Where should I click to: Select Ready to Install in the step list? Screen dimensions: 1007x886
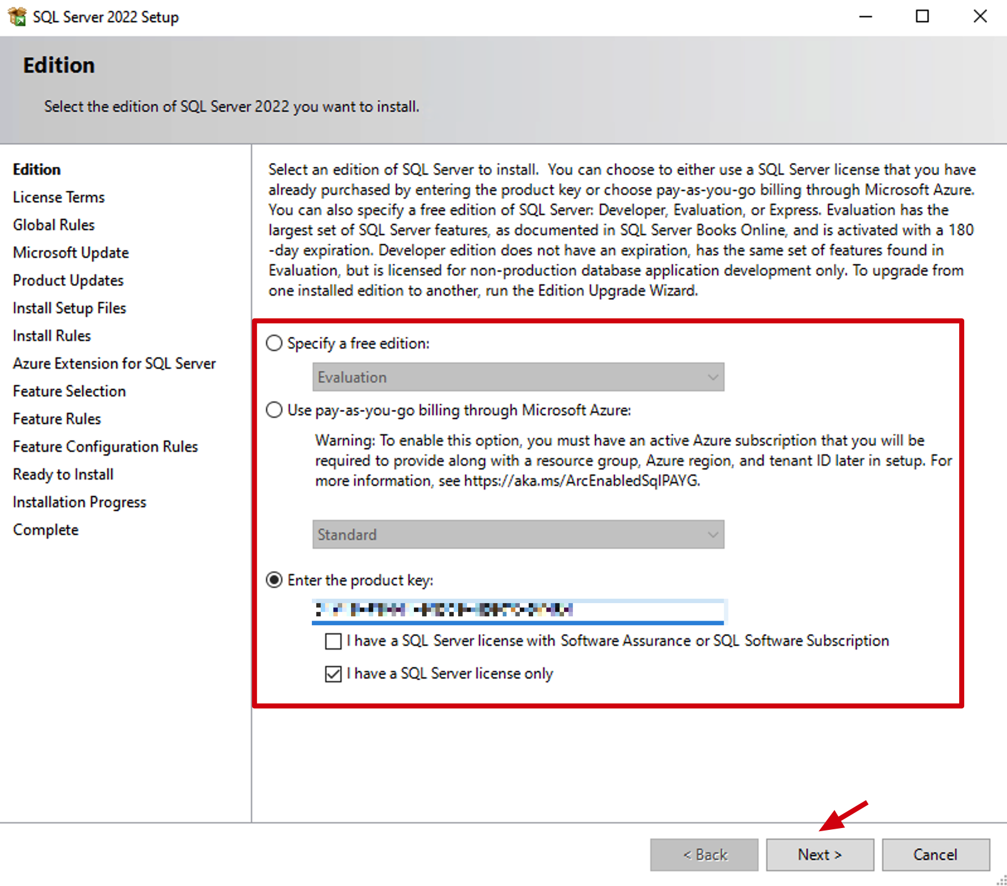(63, 475)
